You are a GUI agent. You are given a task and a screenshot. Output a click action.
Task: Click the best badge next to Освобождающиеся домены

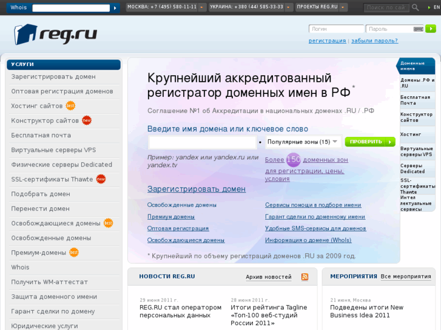point(109,223)
